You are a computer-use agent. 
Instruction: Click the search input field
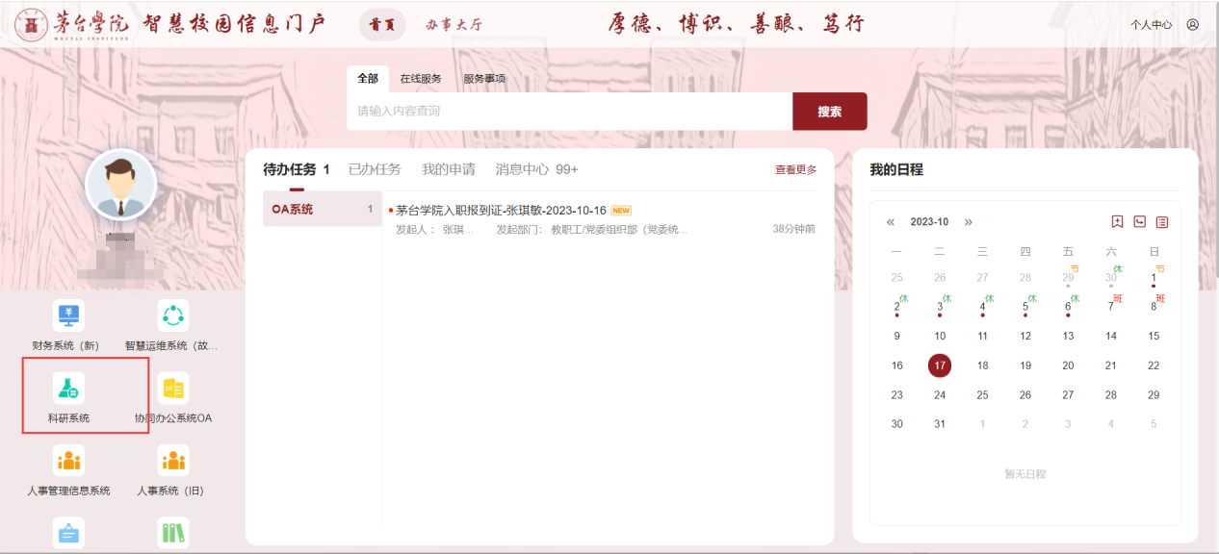pos(568,112)
